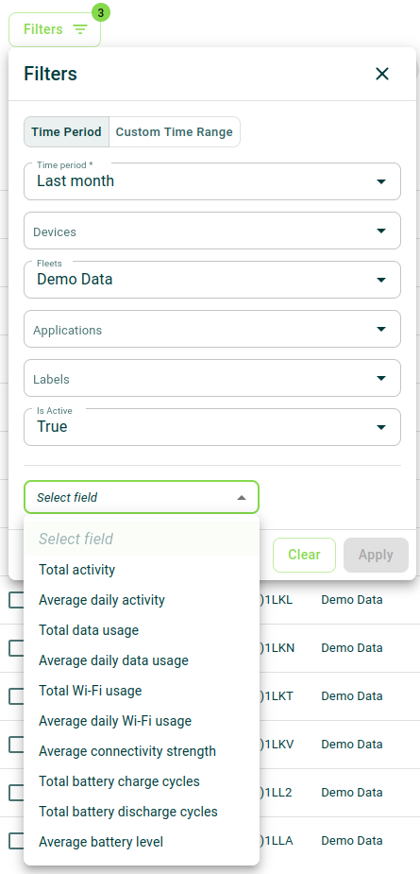Screen dimensions: 420x874
Task: Click Demo Data in the 1LLA row
Action: 351,841
